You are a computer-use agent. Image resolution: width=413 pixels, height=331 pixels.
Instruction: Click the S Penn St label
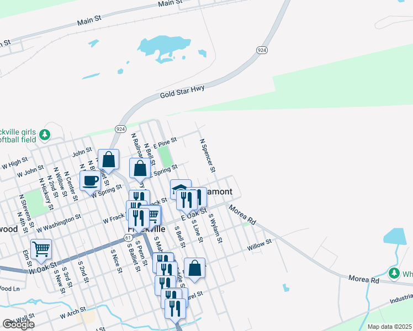[x=142, y=253]
